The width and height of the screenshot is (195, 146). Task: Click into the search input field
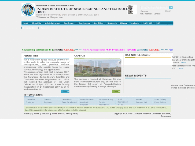(x=154, y=8)
